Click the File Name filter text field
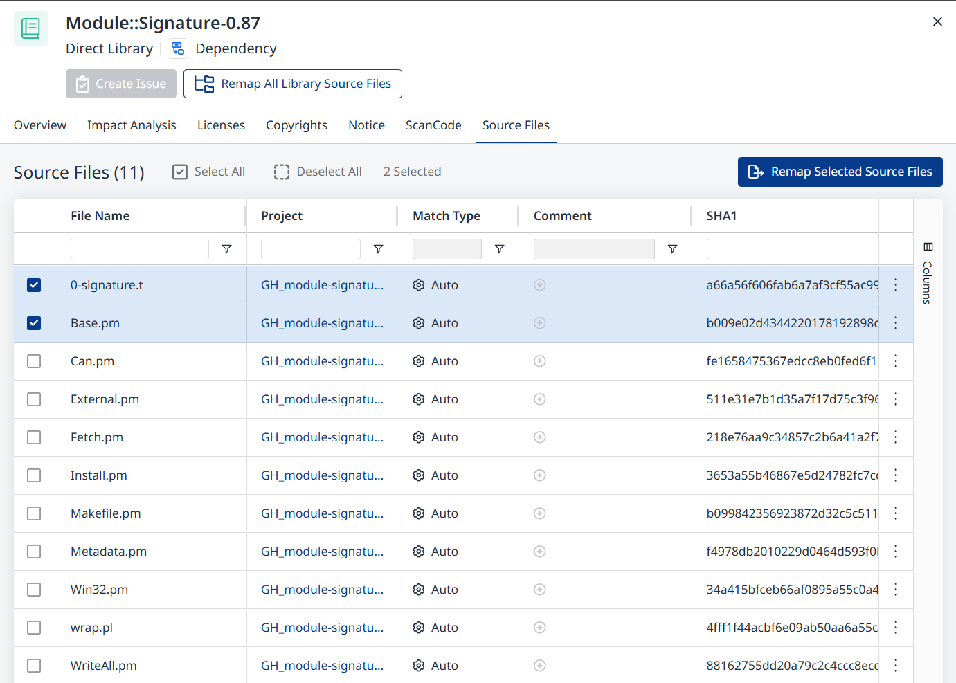The height and width of the screenshot is (683, 956). tap(140, 249)
